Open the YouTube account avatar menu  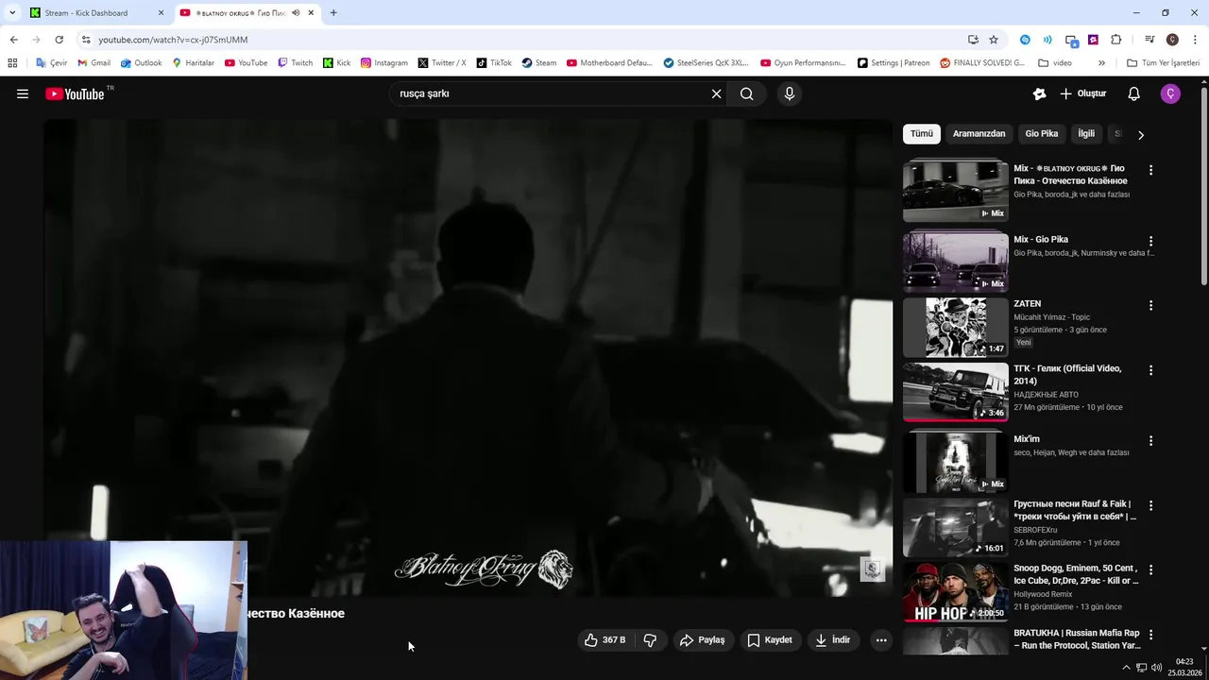click(x=1170, y=93)
